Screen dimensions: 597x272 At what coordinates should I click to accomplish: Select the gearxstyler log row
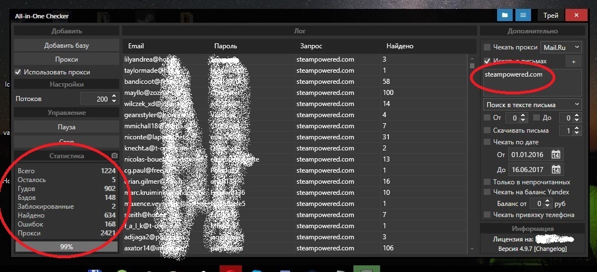click(x=295, y=115)
